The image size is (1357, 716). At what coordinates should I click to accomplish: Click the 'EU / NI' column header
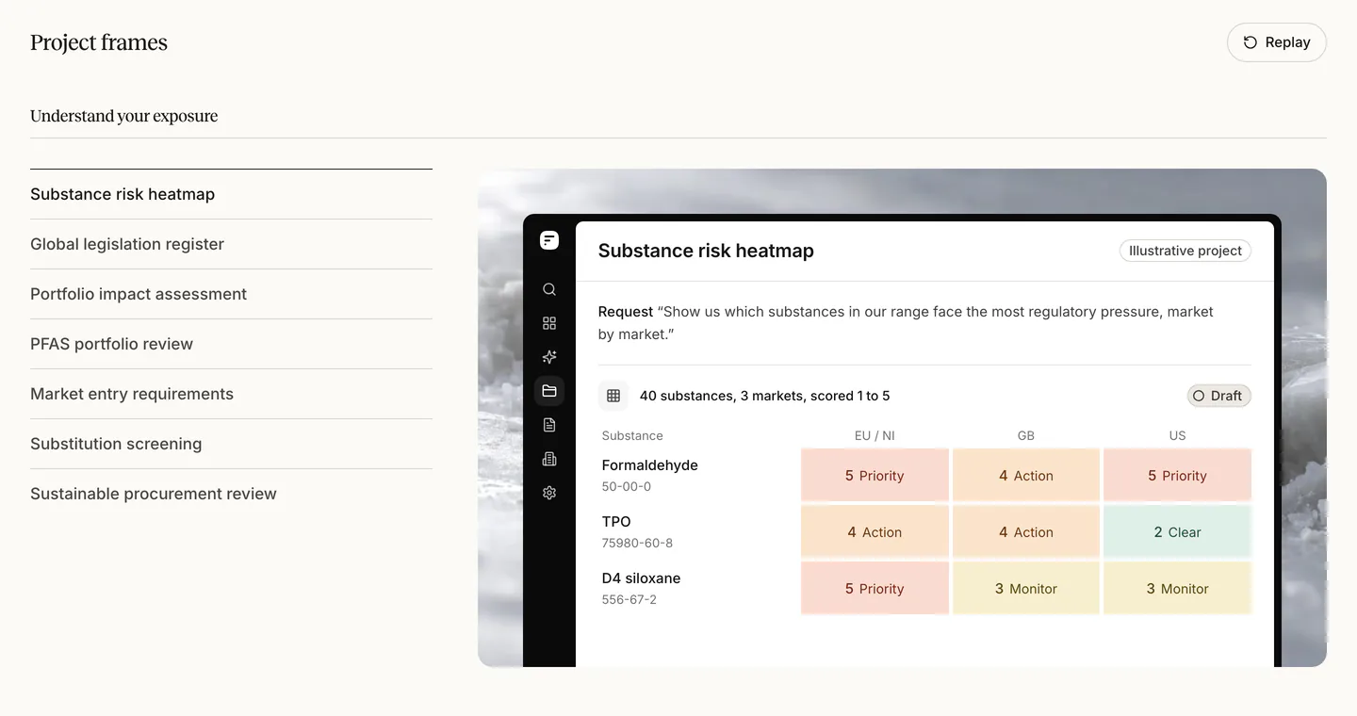point(875,435)
